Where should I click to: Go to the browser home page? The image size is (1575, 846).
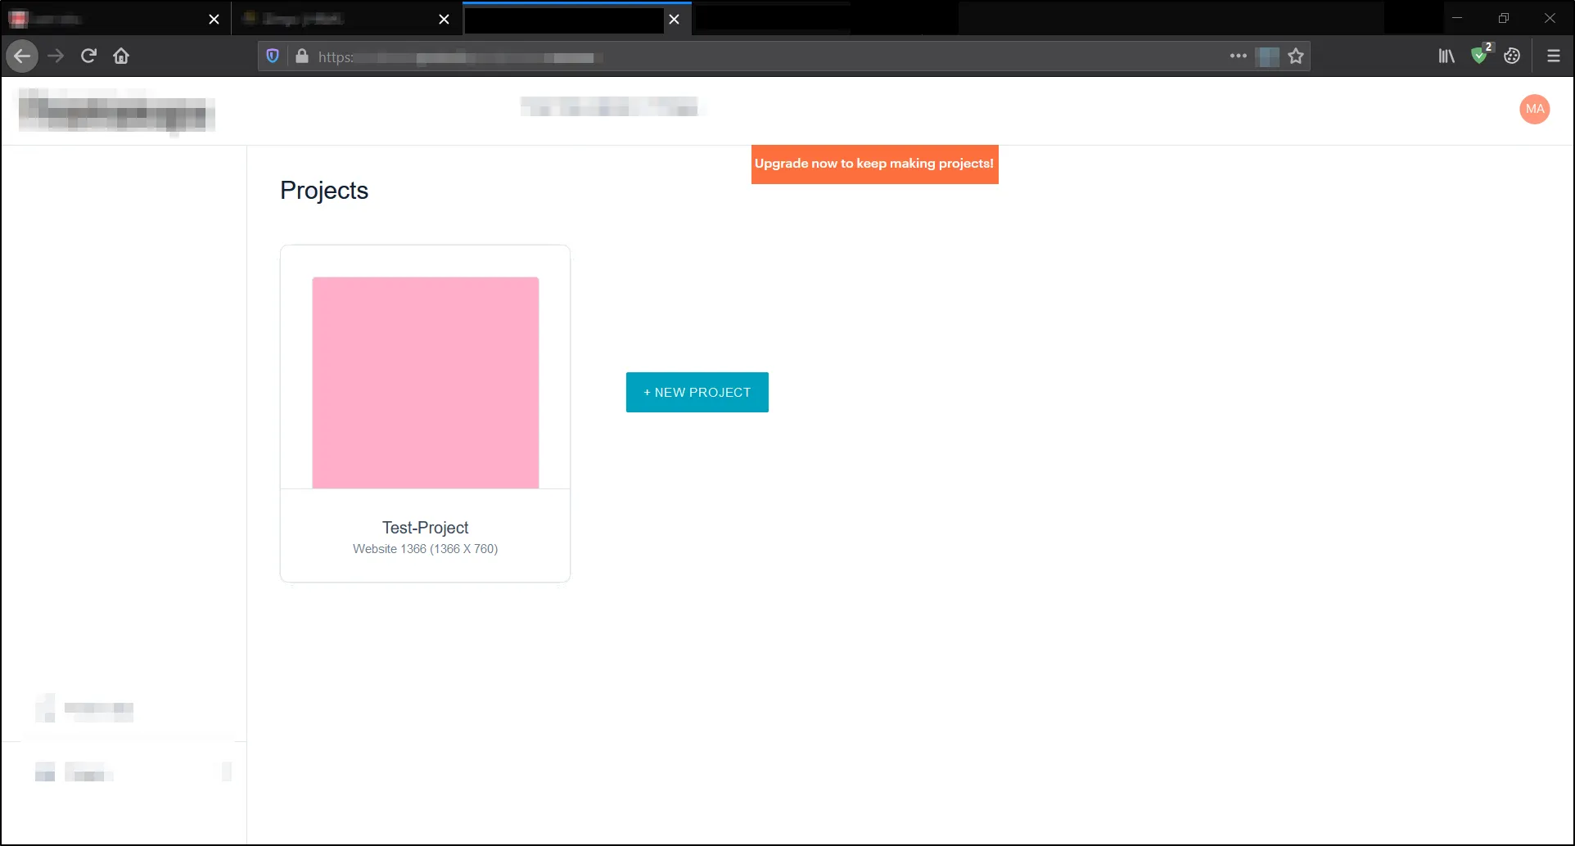click(121, 56)
